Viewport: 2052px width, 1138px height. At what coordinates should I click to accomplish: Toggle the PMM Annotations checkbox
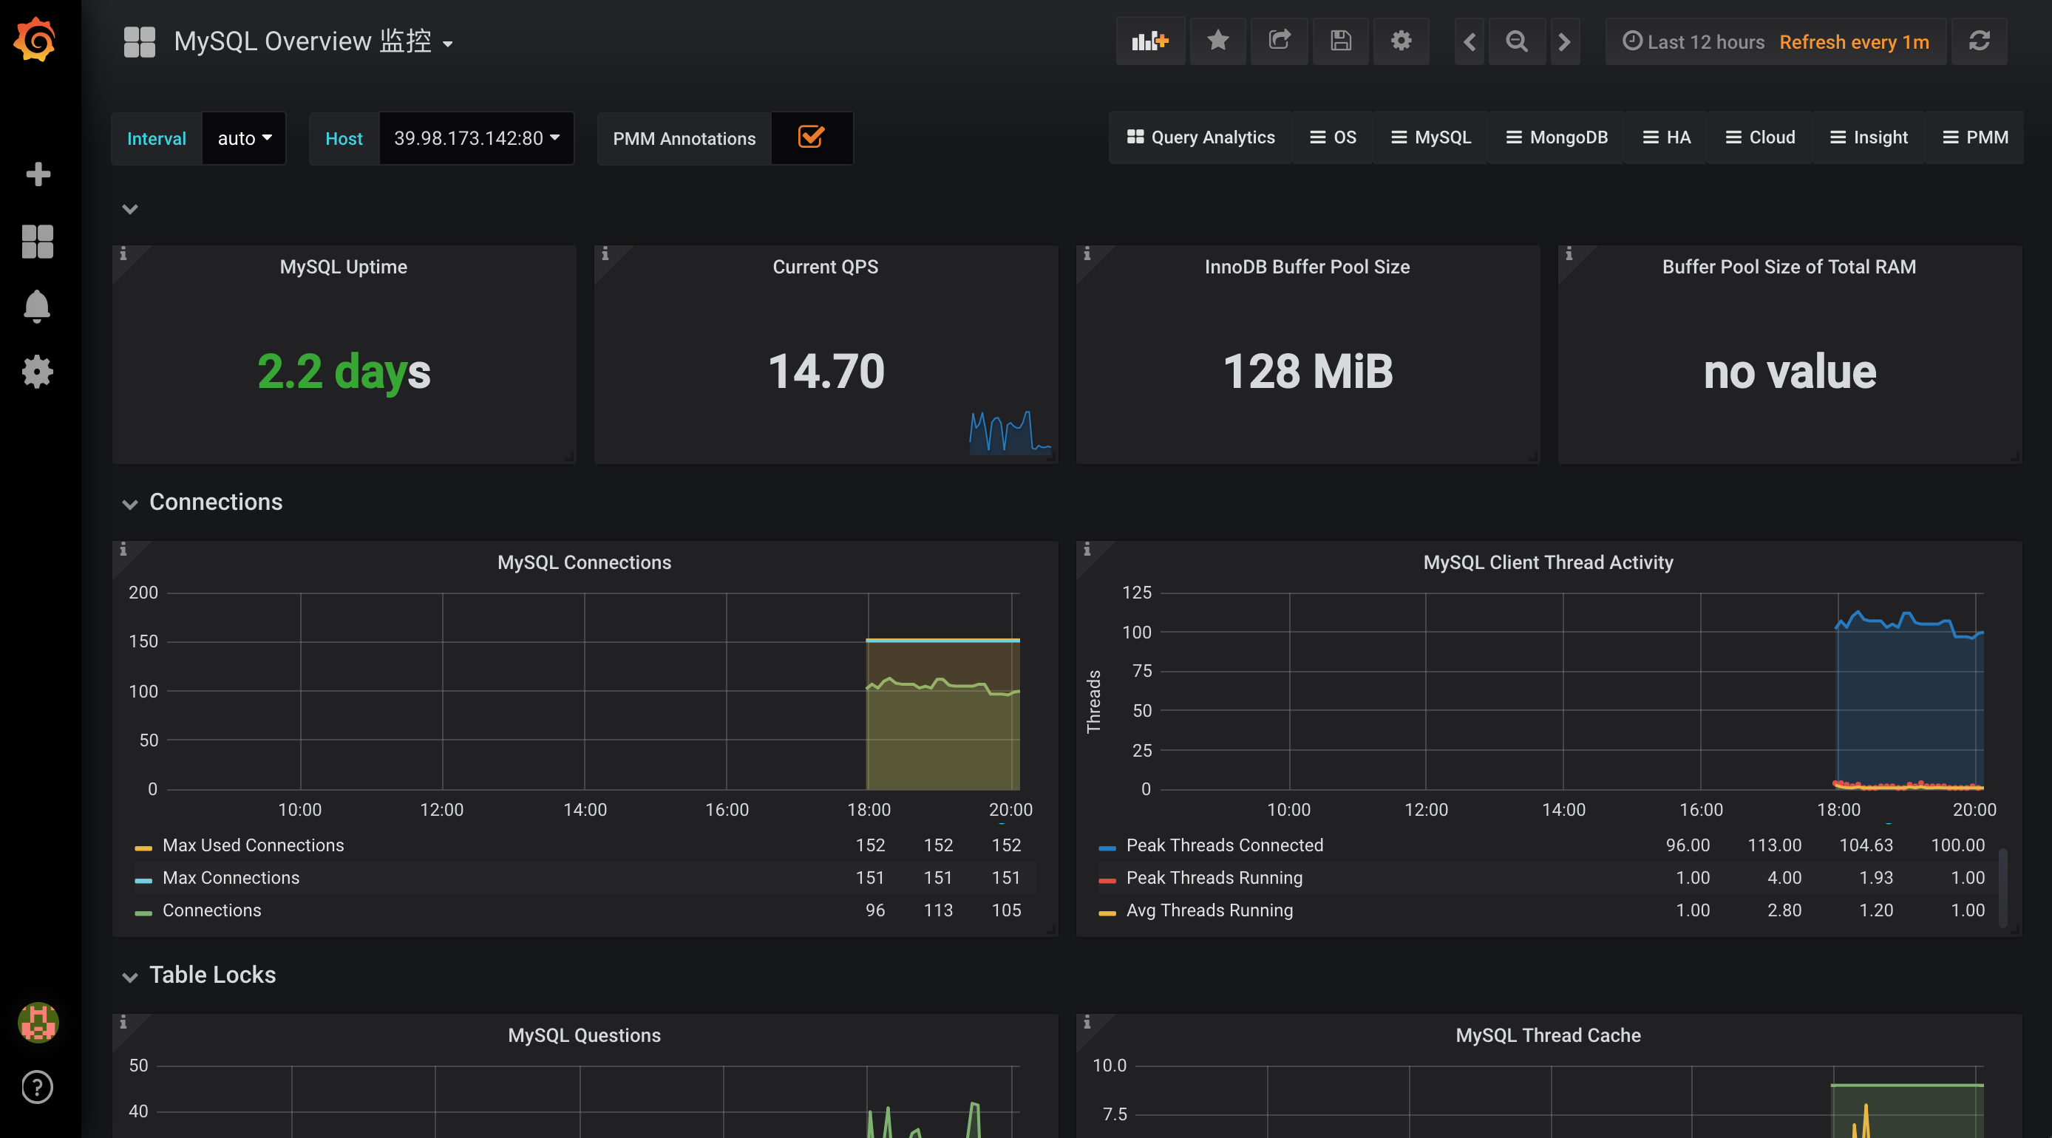tap(811, 137)
